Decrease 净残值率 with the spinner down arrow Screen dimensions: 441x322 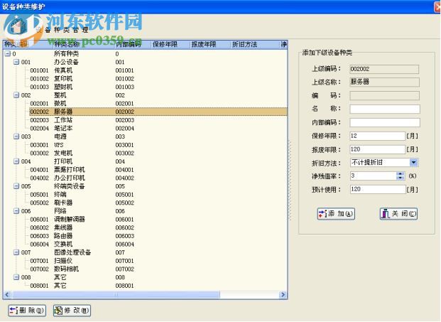(x=401, y=178)
